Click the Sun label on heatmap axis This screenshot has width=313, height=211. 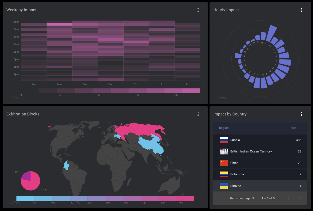(x=34, y=84)
